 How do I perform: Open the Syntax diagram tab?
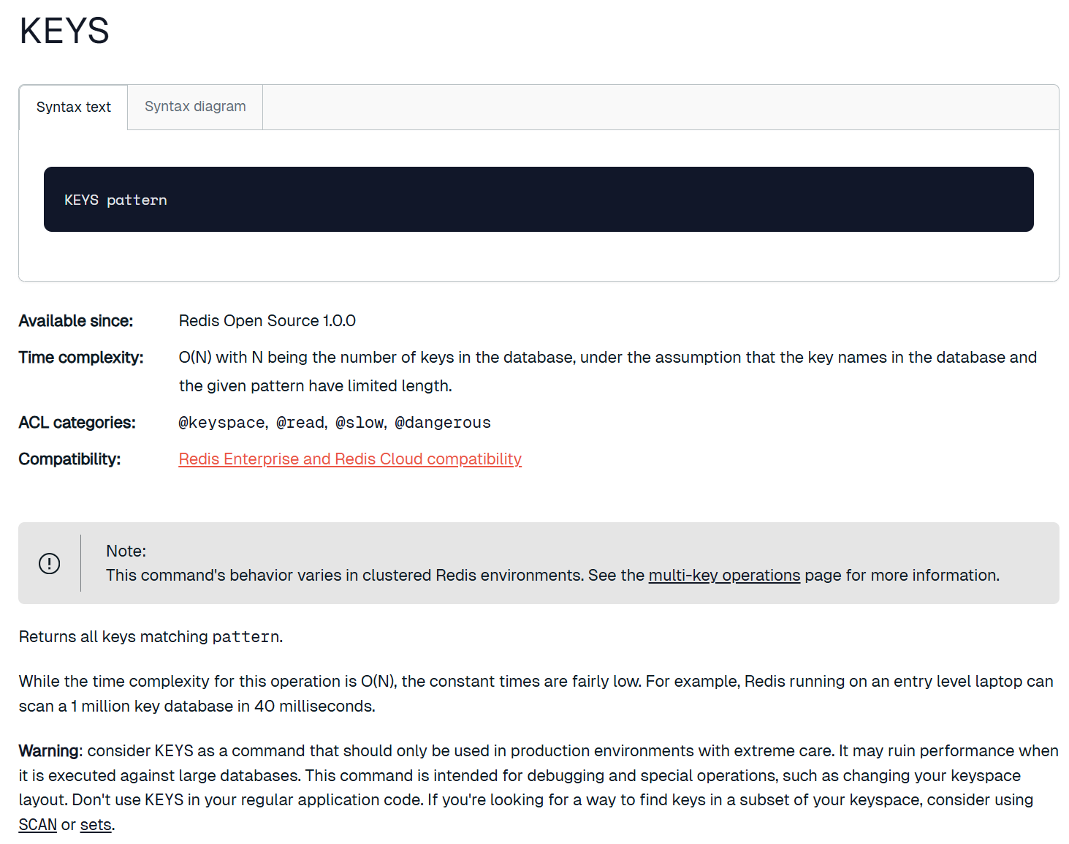(195, 107)
